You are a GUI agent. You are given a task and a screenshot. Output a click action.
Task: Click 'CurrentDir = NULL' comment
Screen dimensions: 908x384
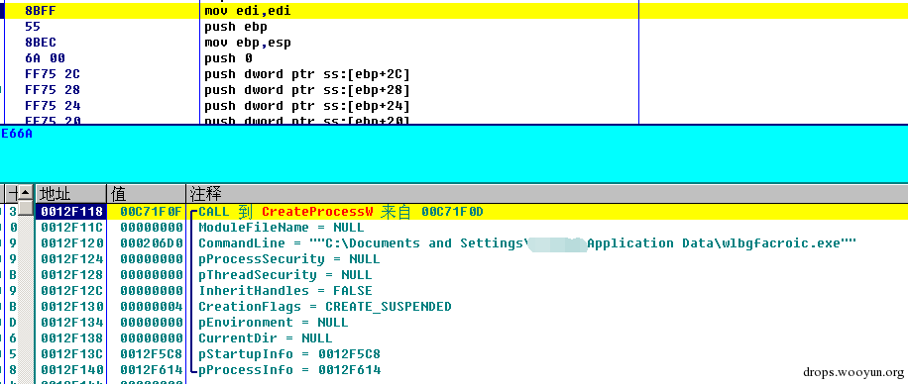click(x=266, y=338)
